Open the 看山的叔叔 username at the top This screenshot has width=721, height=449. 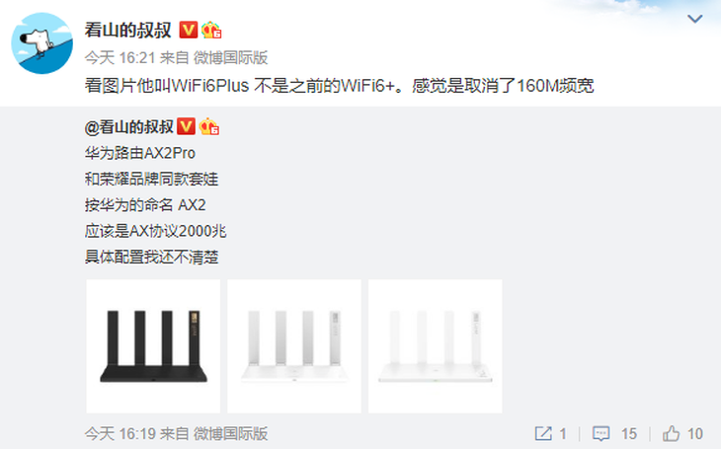(127, 31)
